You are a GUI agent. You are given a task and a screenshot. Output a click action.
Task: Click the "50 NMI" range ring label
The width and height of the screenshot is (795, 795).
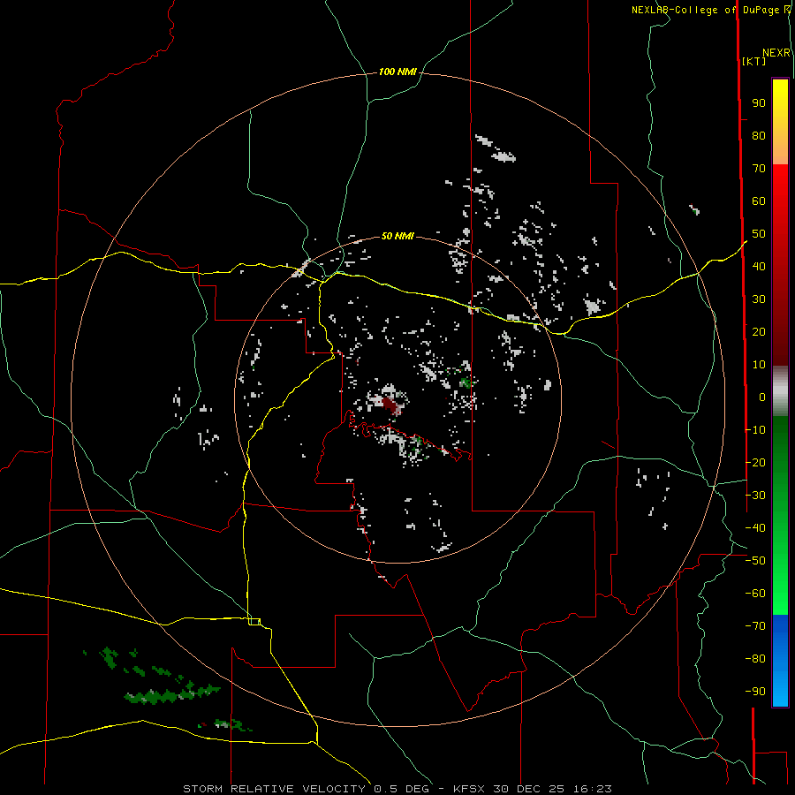[397, 236]
